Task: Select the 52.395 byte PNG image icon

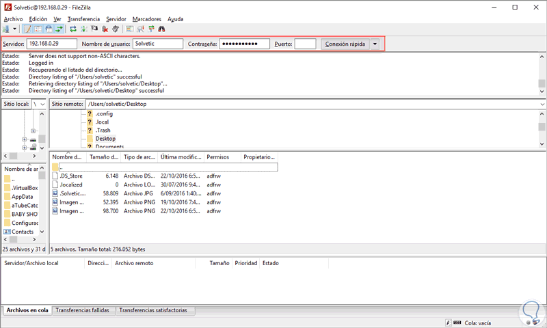Action: 55,202
